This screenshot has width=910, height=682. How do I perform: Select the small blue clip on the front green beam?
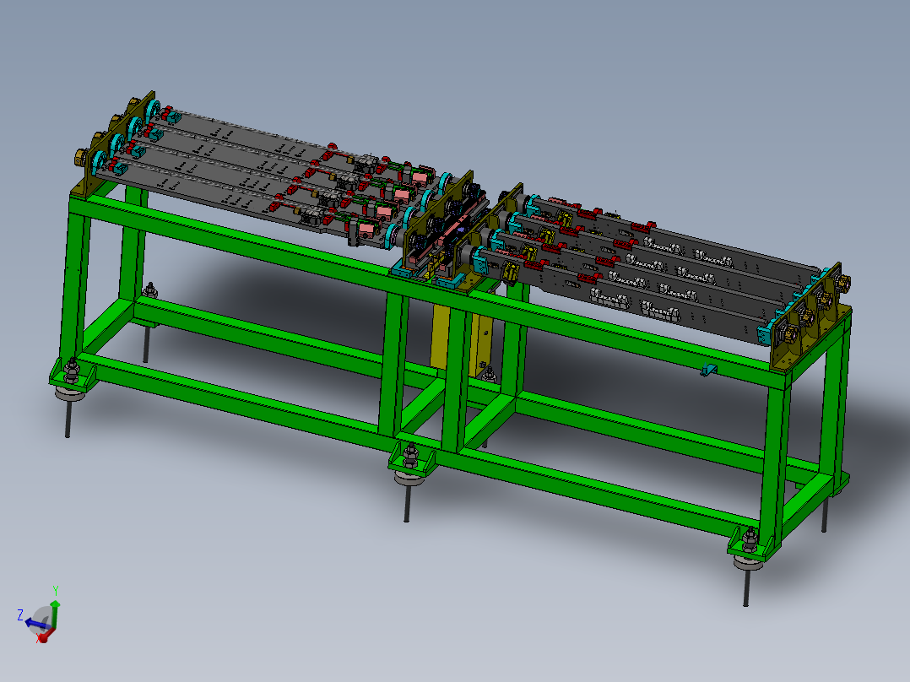click(708, 370)
